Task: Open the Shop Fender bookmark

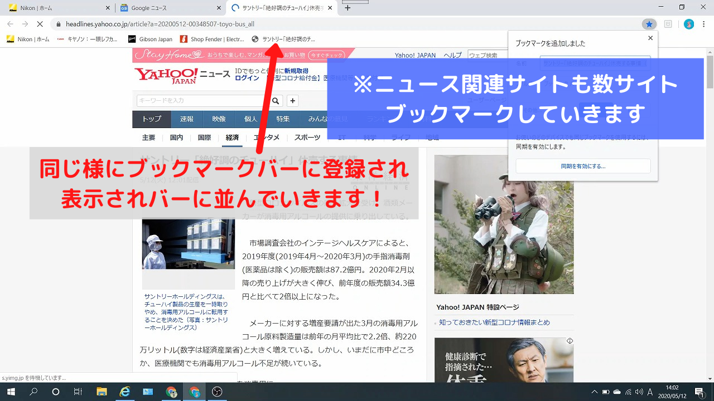Action: [212, 39]
